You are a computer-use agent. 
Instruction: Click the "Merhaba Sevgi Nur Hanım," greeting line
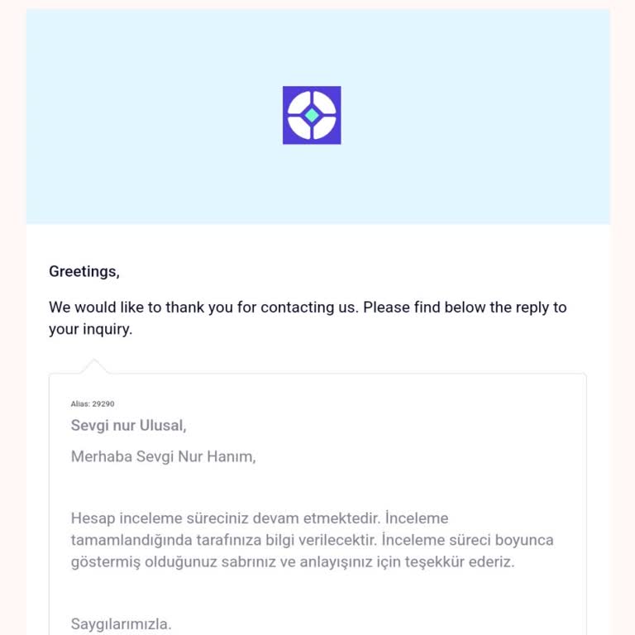(x=164, y=456)
